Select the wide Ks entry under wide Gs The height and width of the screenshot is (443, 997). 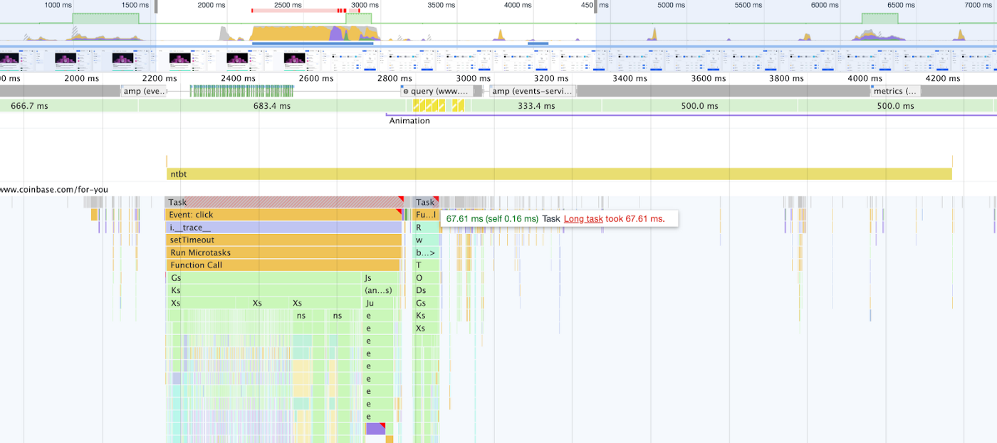click(x=263, y=291)
